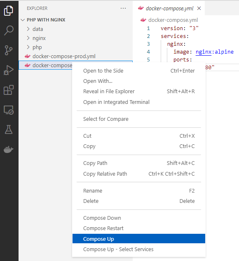Choose Open in Integrated Terminal

click(x=139, y=102)
